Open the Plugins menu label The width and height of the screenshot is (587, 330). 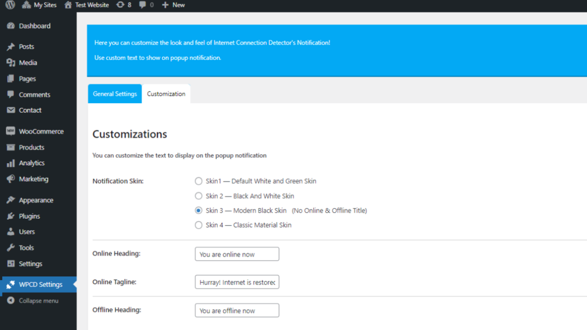coord(29,216)
